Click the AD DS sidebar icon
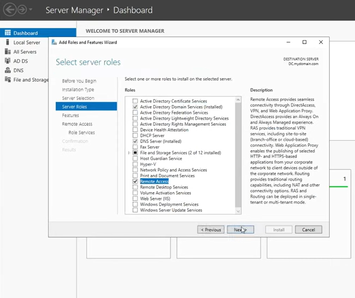355x298 pixels. click(8, 61)
